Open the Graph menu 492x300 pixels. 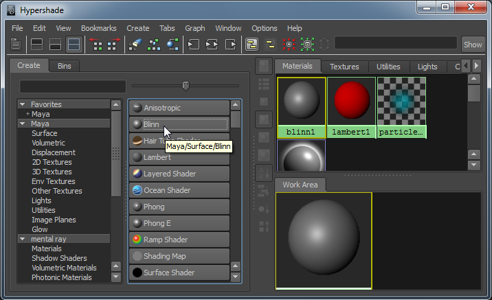pyautogui.click(x=194, y=28)
